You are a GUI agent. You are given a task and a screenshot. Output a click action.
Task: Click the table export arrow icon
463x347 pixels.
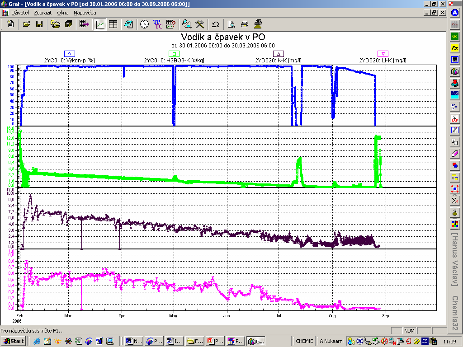coord(84,24)
